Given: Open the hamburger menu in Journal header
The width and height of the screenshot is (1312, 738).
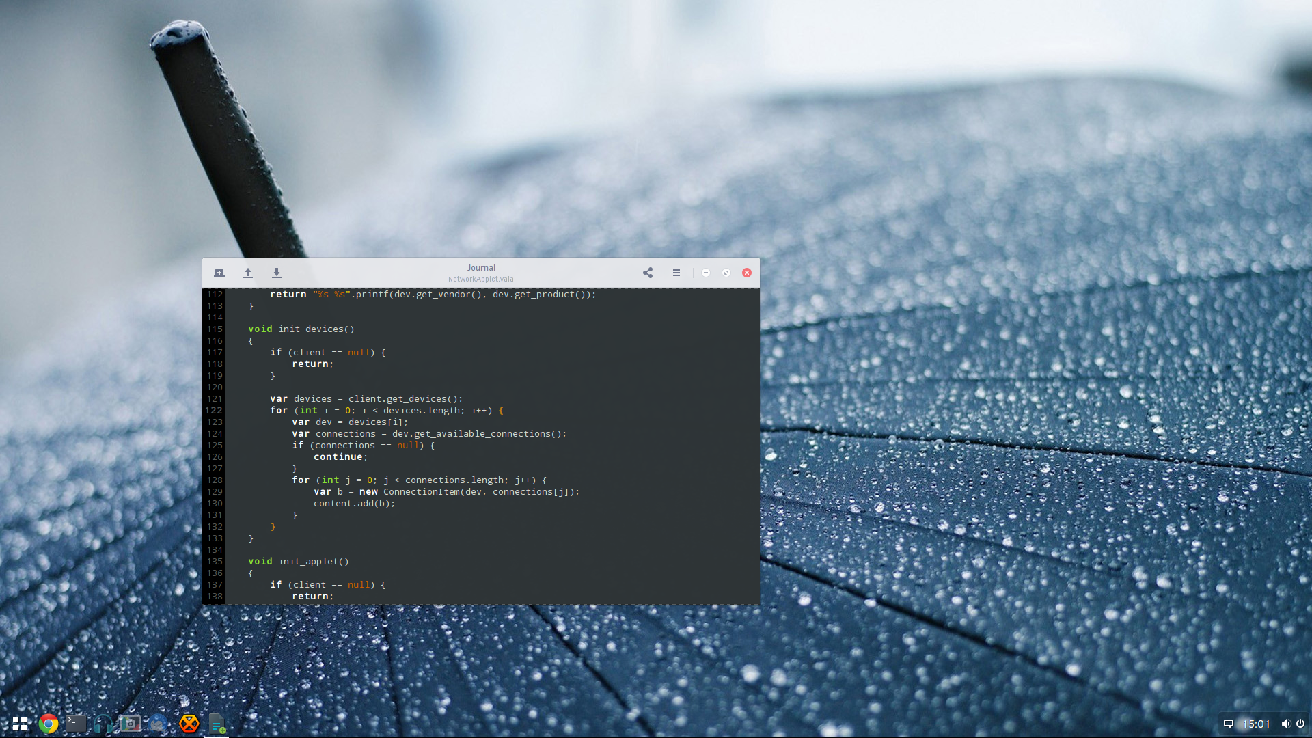Looking at the screenshot, I should pyautogui.click(x=676, y=273).
